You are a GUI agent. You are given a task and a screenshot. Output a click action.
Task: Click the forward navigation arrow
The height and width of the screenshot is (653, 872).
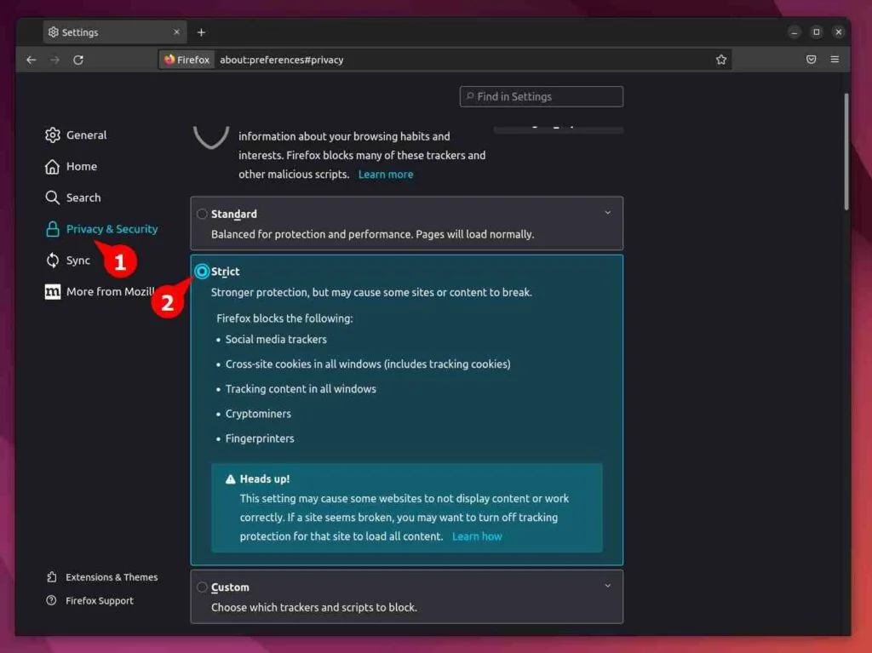tap(54, 60)
